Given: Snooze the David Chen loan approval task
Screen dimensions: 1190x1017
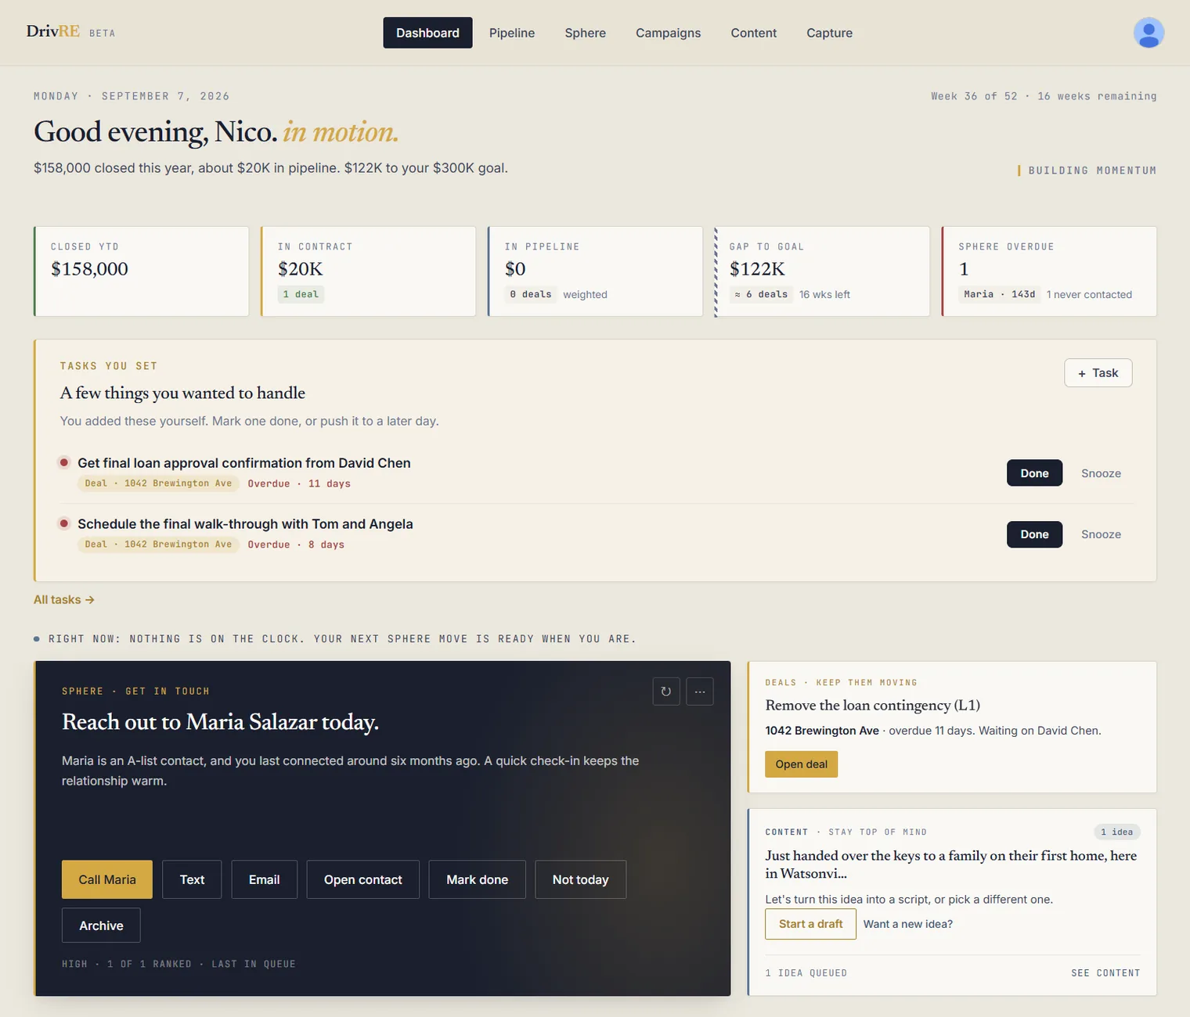Looking at the screenshot, I should pos(1101,473).
